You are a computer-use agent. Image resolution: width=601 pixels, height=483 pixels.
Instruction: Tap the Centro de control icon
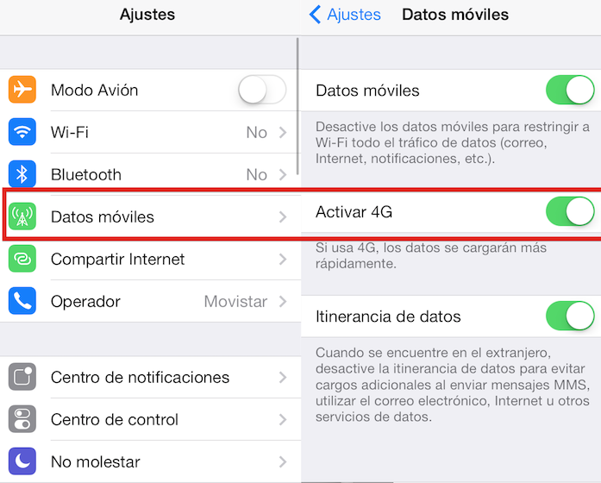pyautogui.click(x=22, y=419)
